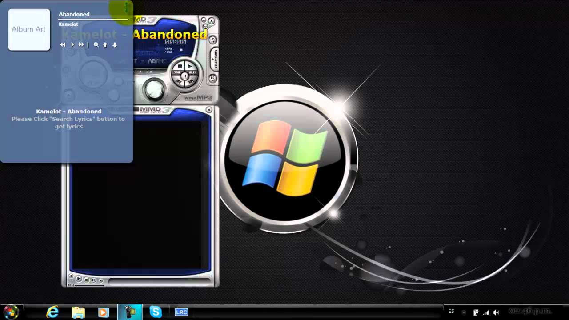Click the "Kamelot - Abandoned" heading text
This screenshot has height=320, width=569.
click(69, 111)
